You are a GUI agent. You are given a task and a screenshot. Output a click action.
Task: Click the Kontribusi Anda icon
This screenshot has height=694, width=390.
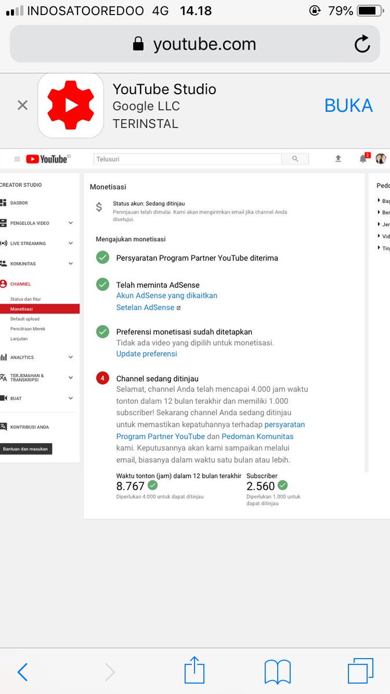pyautogui.click(x=3, y=427)
